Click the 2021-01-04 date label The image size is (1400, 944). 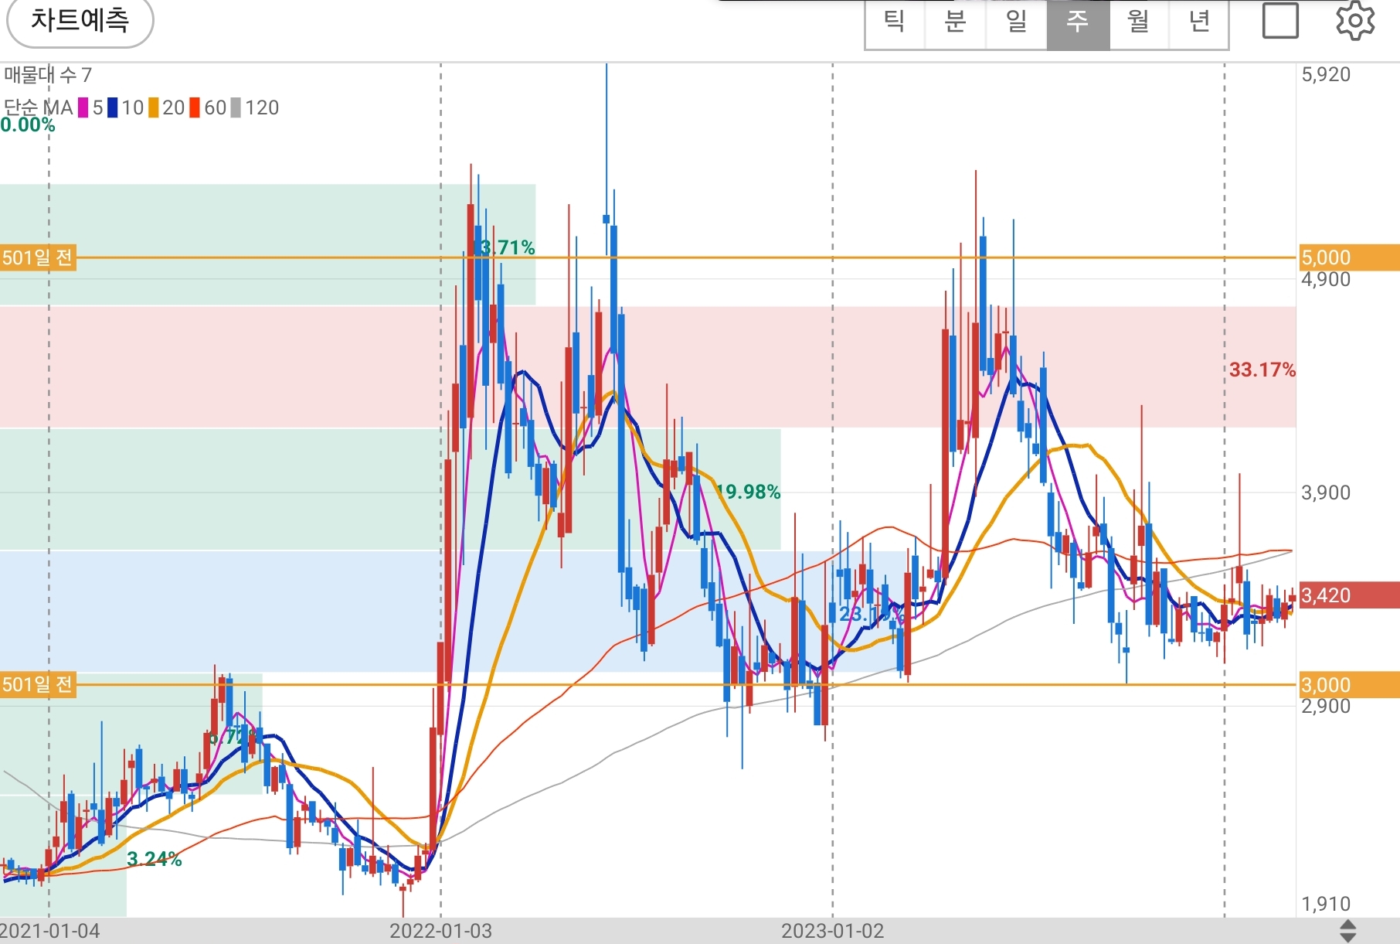(x=51, y=931)
